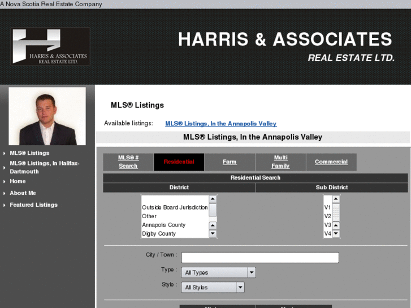The width and height of the screenshot is (411, 308).
Task: Select the Residential tab
Action: (179, 162)
